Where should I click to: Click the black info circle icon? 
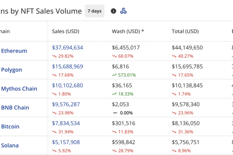pos(113,11)
